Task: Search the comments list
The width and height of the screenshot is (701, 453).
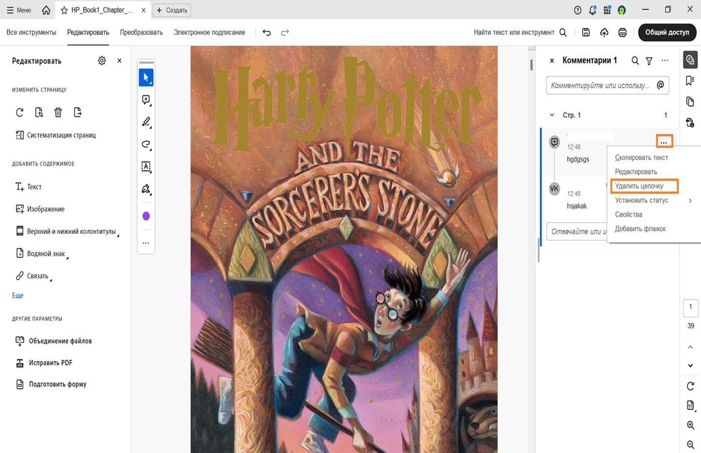Action: point(635,61)
